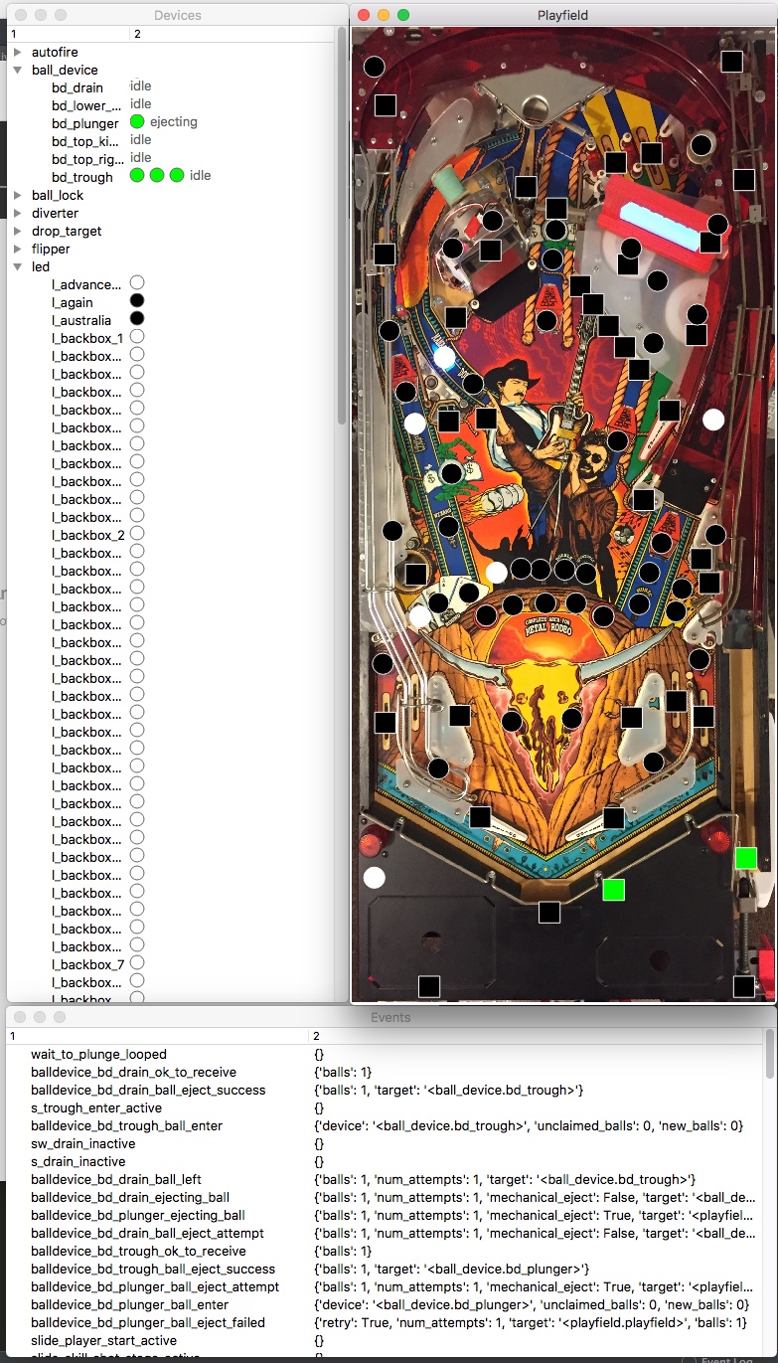Viewport: 778px width, 1363px height.
Task: Click the white LED circle on playfield right side
Action: point(713,420)
